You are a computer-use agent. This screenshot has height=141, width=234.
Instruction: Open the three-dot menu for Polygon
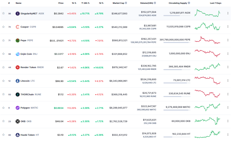click(228, 107)
